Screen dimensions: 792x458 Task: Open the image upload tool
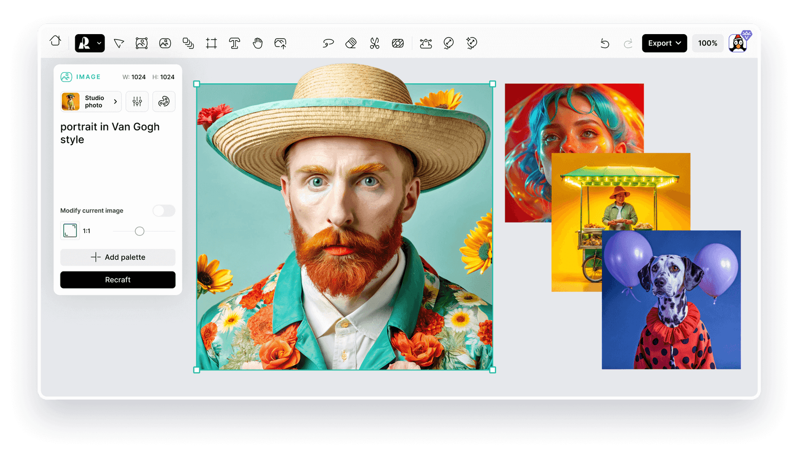tap(280, 44)
